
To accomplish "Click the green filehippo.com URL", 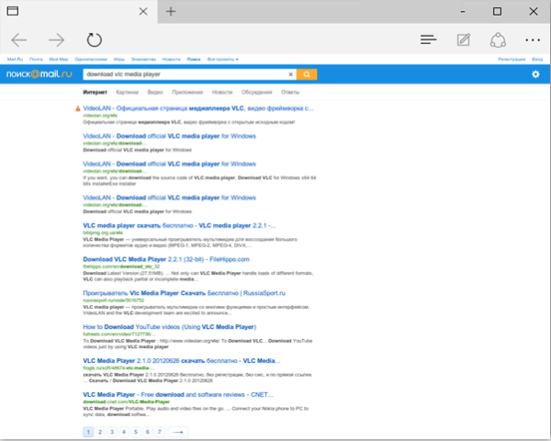I will [x=121, y=266].
